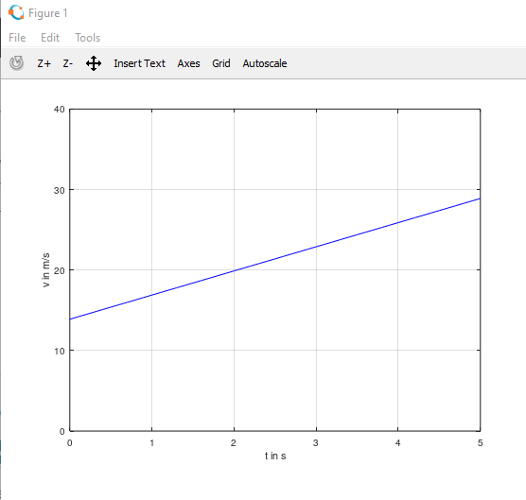This screenshot has width=526, height=500.
Task: Click the blue velocity line in plot
Action: coord(275,259)
